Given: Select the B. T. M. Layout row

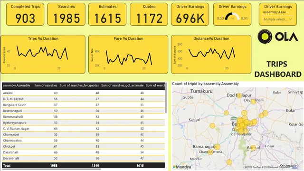Looking at the screenshot, I should (x=84, y=99).
